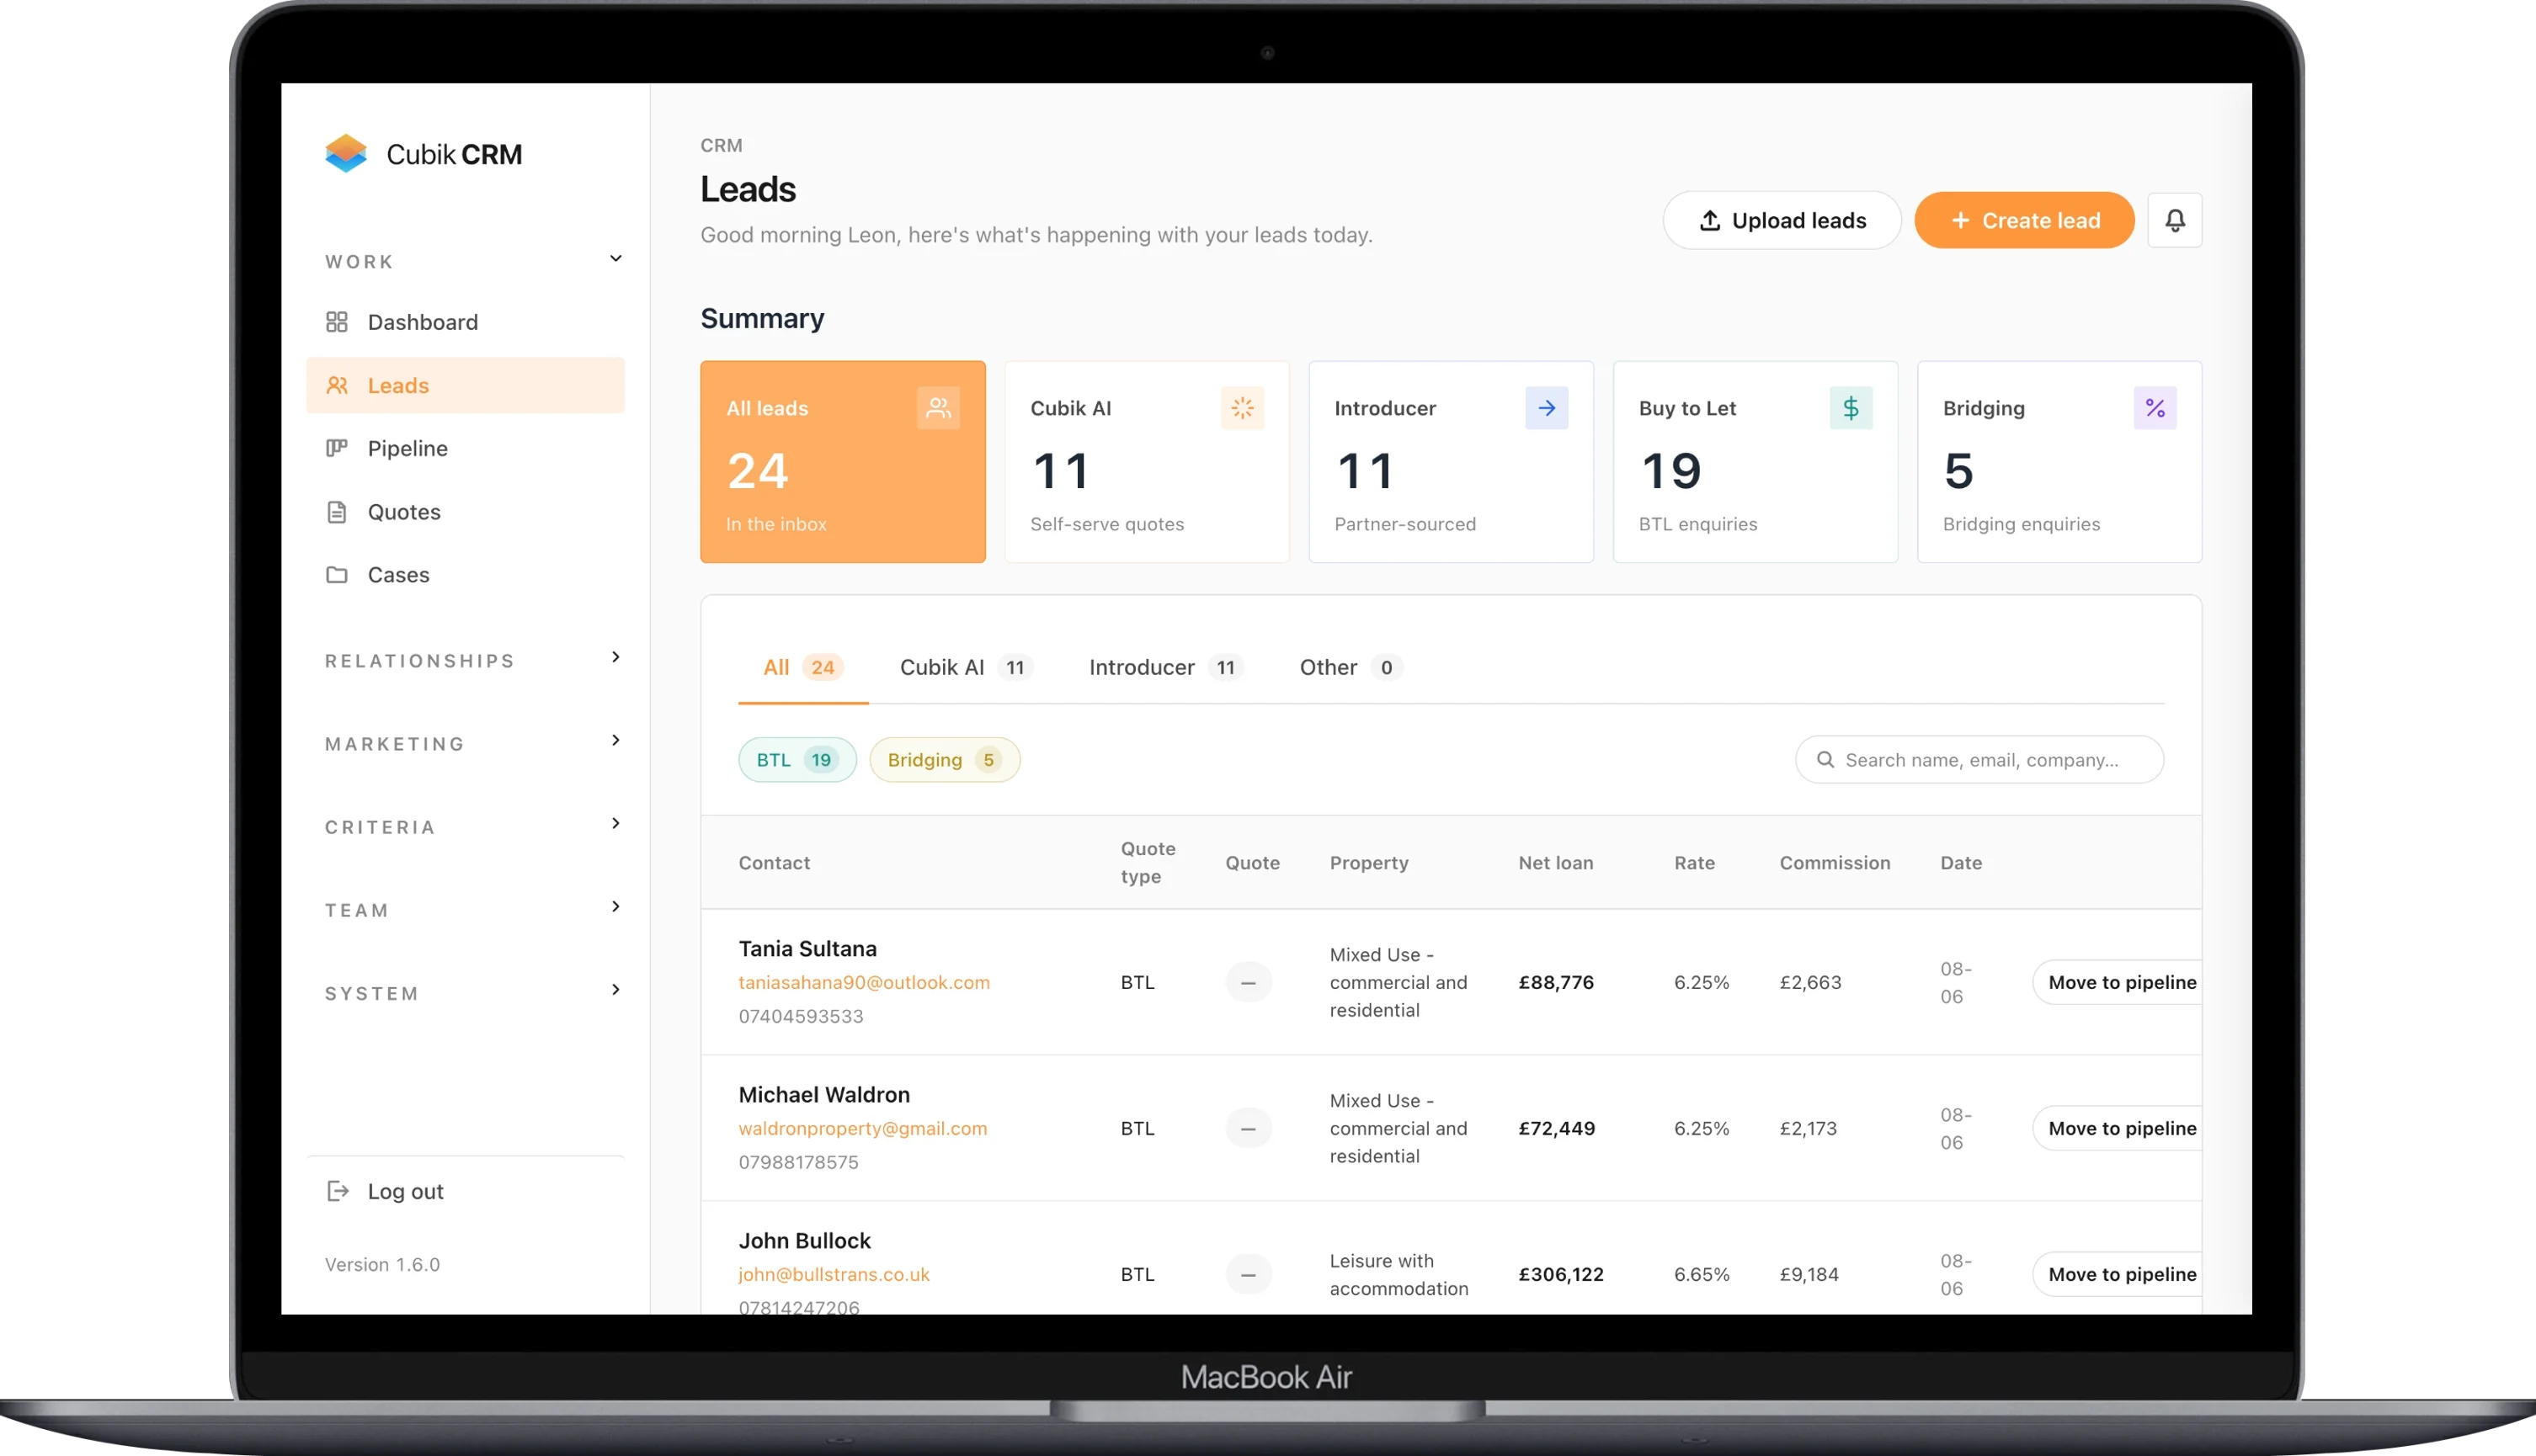Image resolution: width=2536 pixels, height=1456 pixels.
Task: Open taniasahana90@outlook.com email link
Action: (865, 983)
